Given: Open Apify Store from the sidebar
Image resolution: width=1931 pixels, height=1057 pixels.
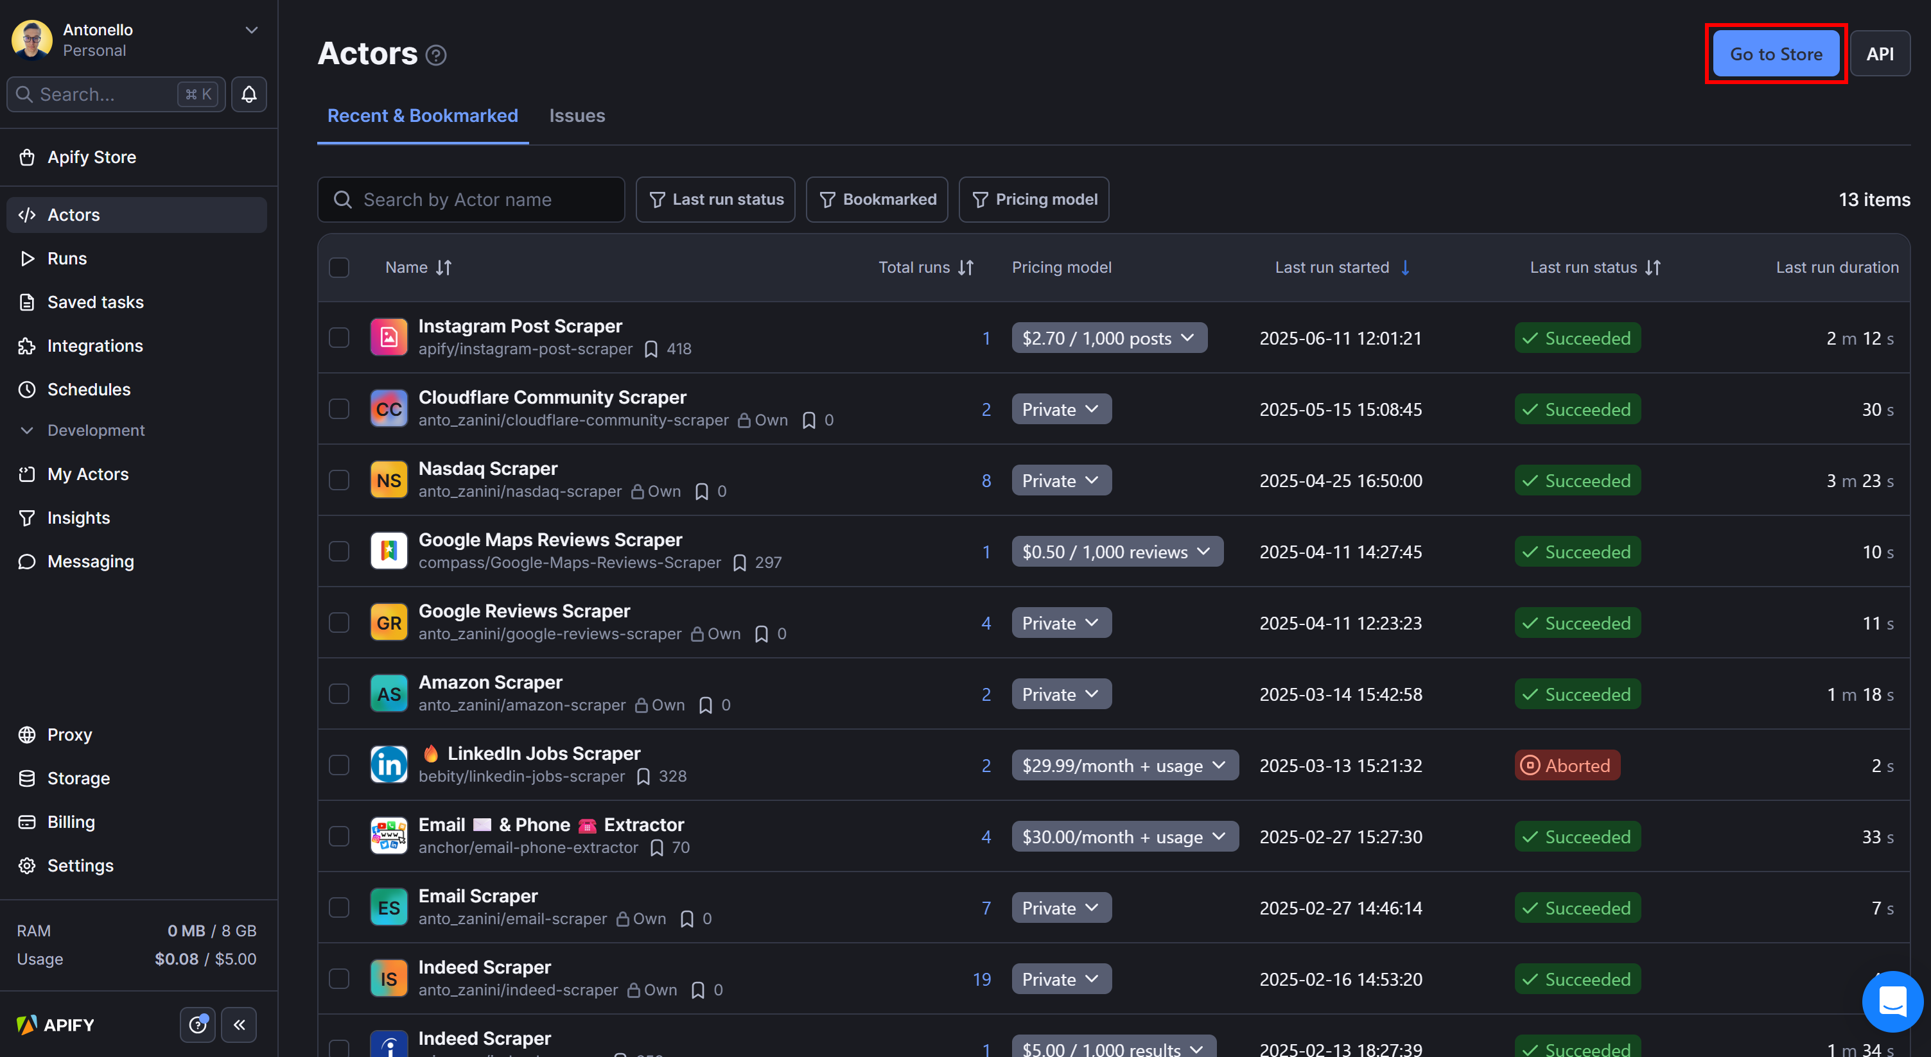Looking at the screenshot, I should pos(91,157).
